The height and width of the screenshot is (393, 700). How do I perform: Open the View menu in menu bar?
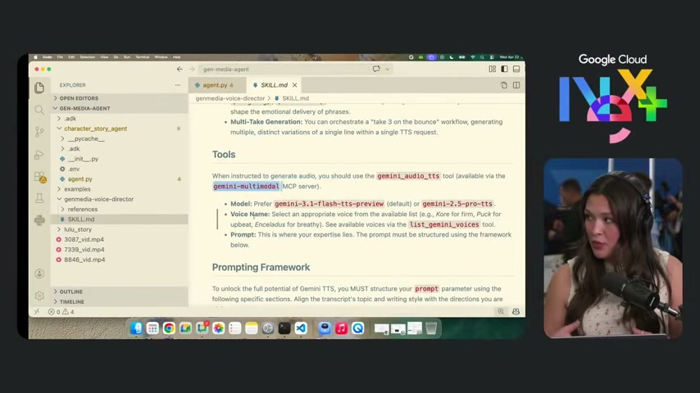(104, 57)
